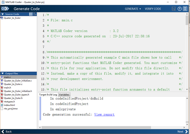Open the hamburger menu in header
The width and height of the screenshot is (190, 134).
pos(186,9)
